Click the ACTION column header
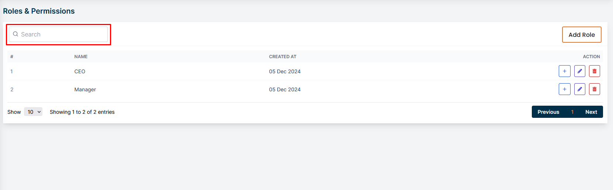This screenshot has height=190, width=613. click(x=591, y=57)
